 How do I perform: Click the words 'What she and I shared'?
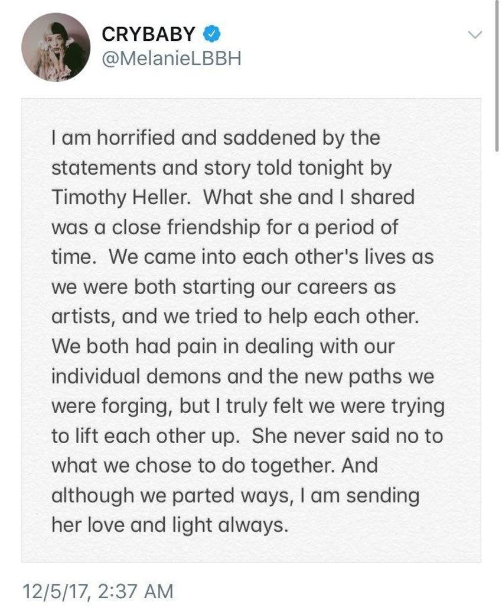point(309,198)
